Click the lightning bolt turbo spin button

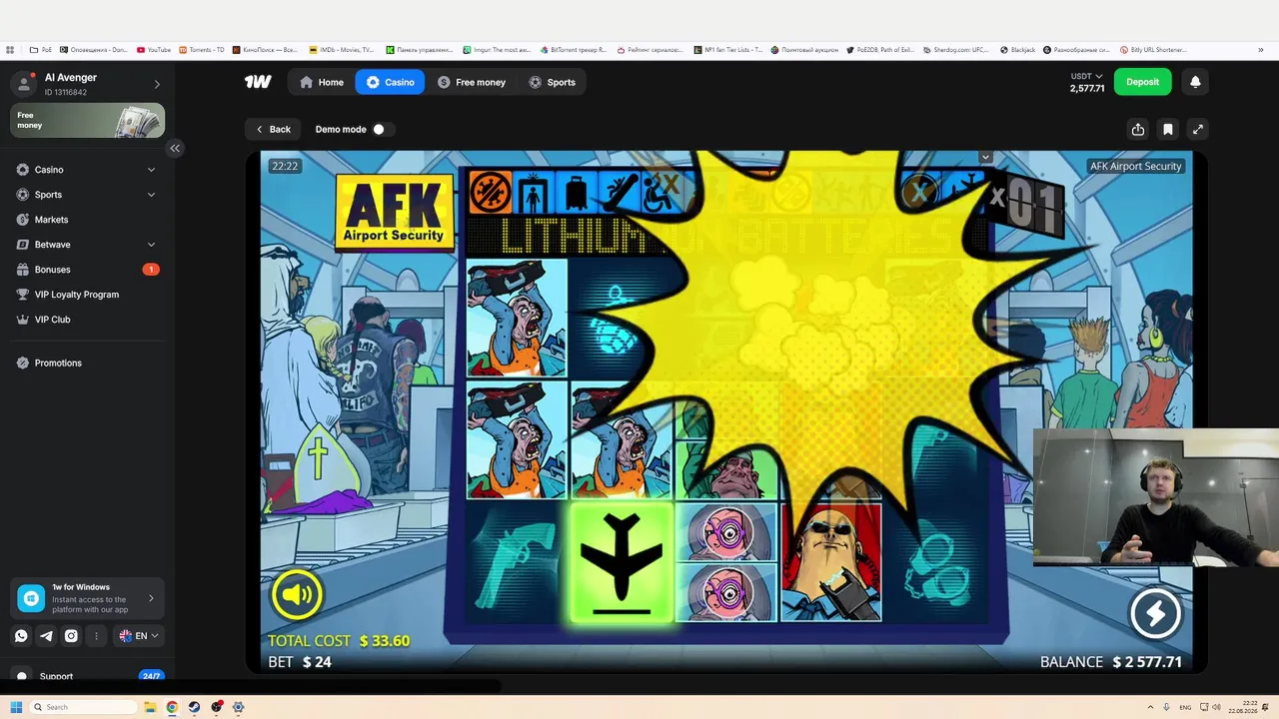point(1155,613)
